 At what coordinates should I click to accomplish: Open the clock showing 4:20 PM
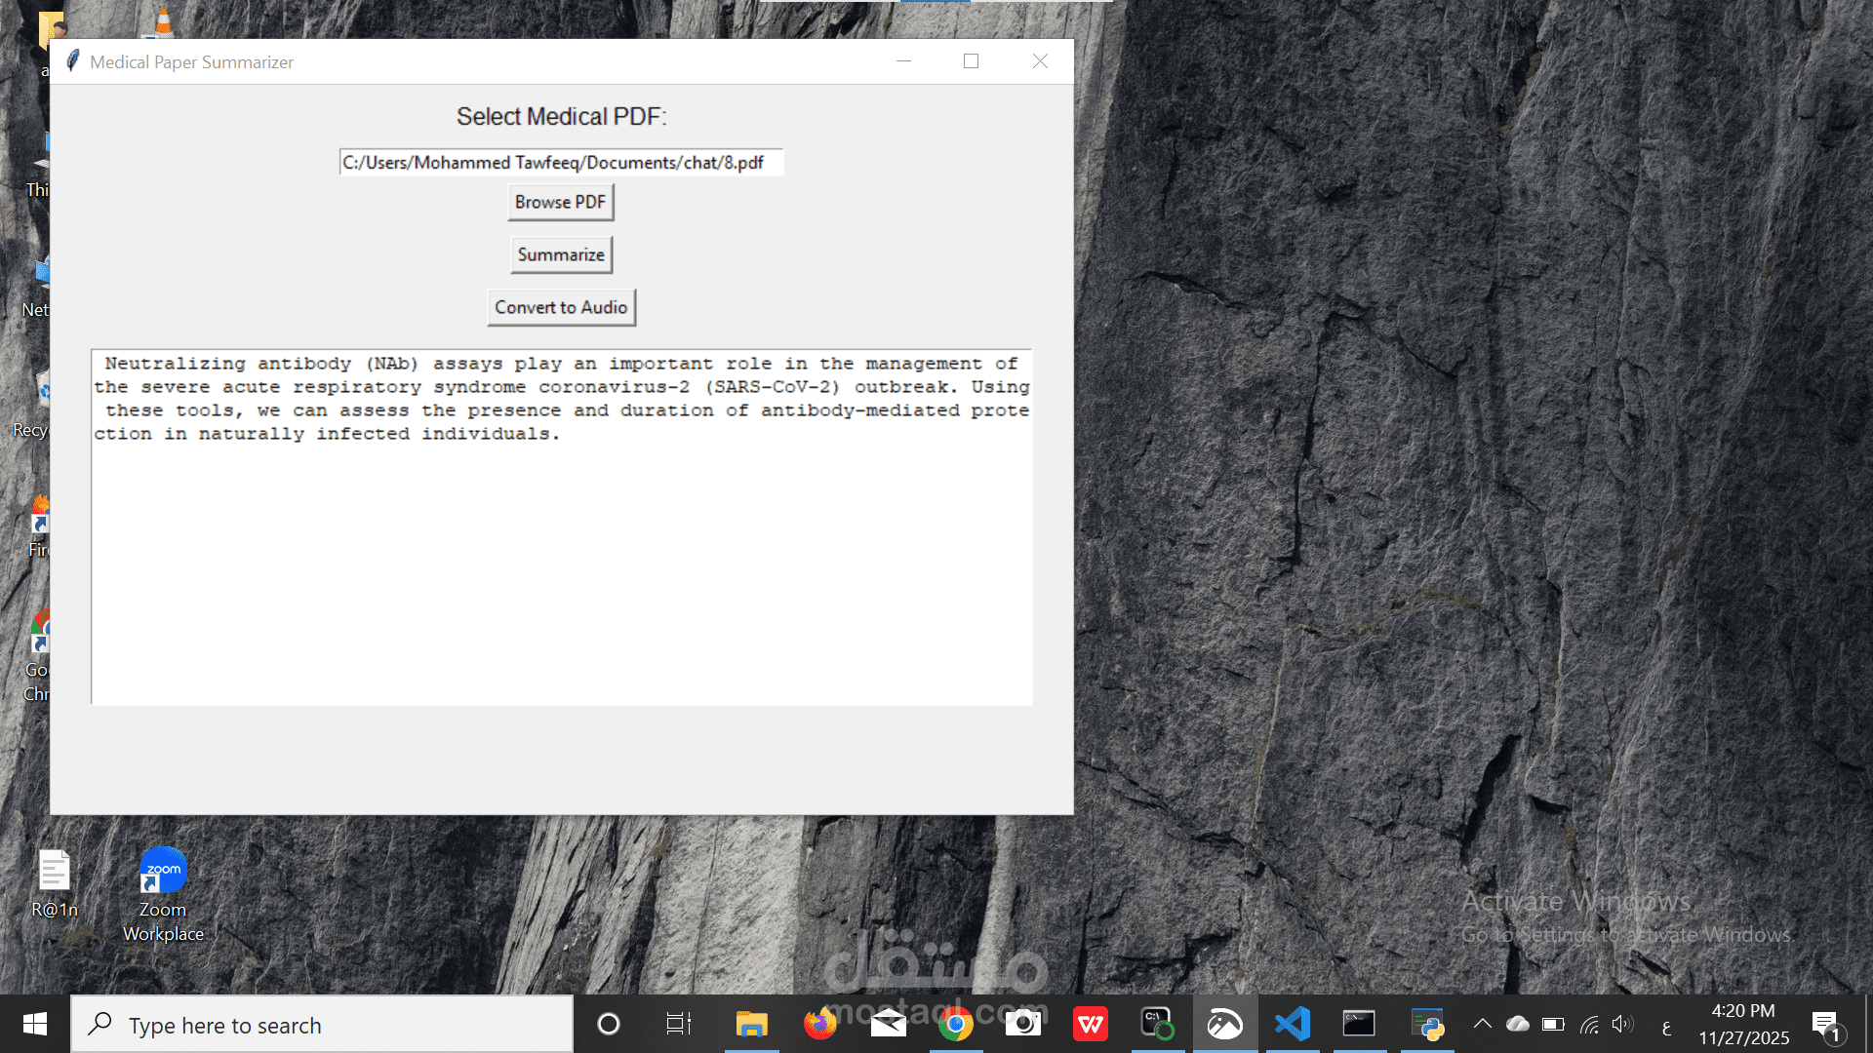pyautogui.click(x=1743, y=1024)
